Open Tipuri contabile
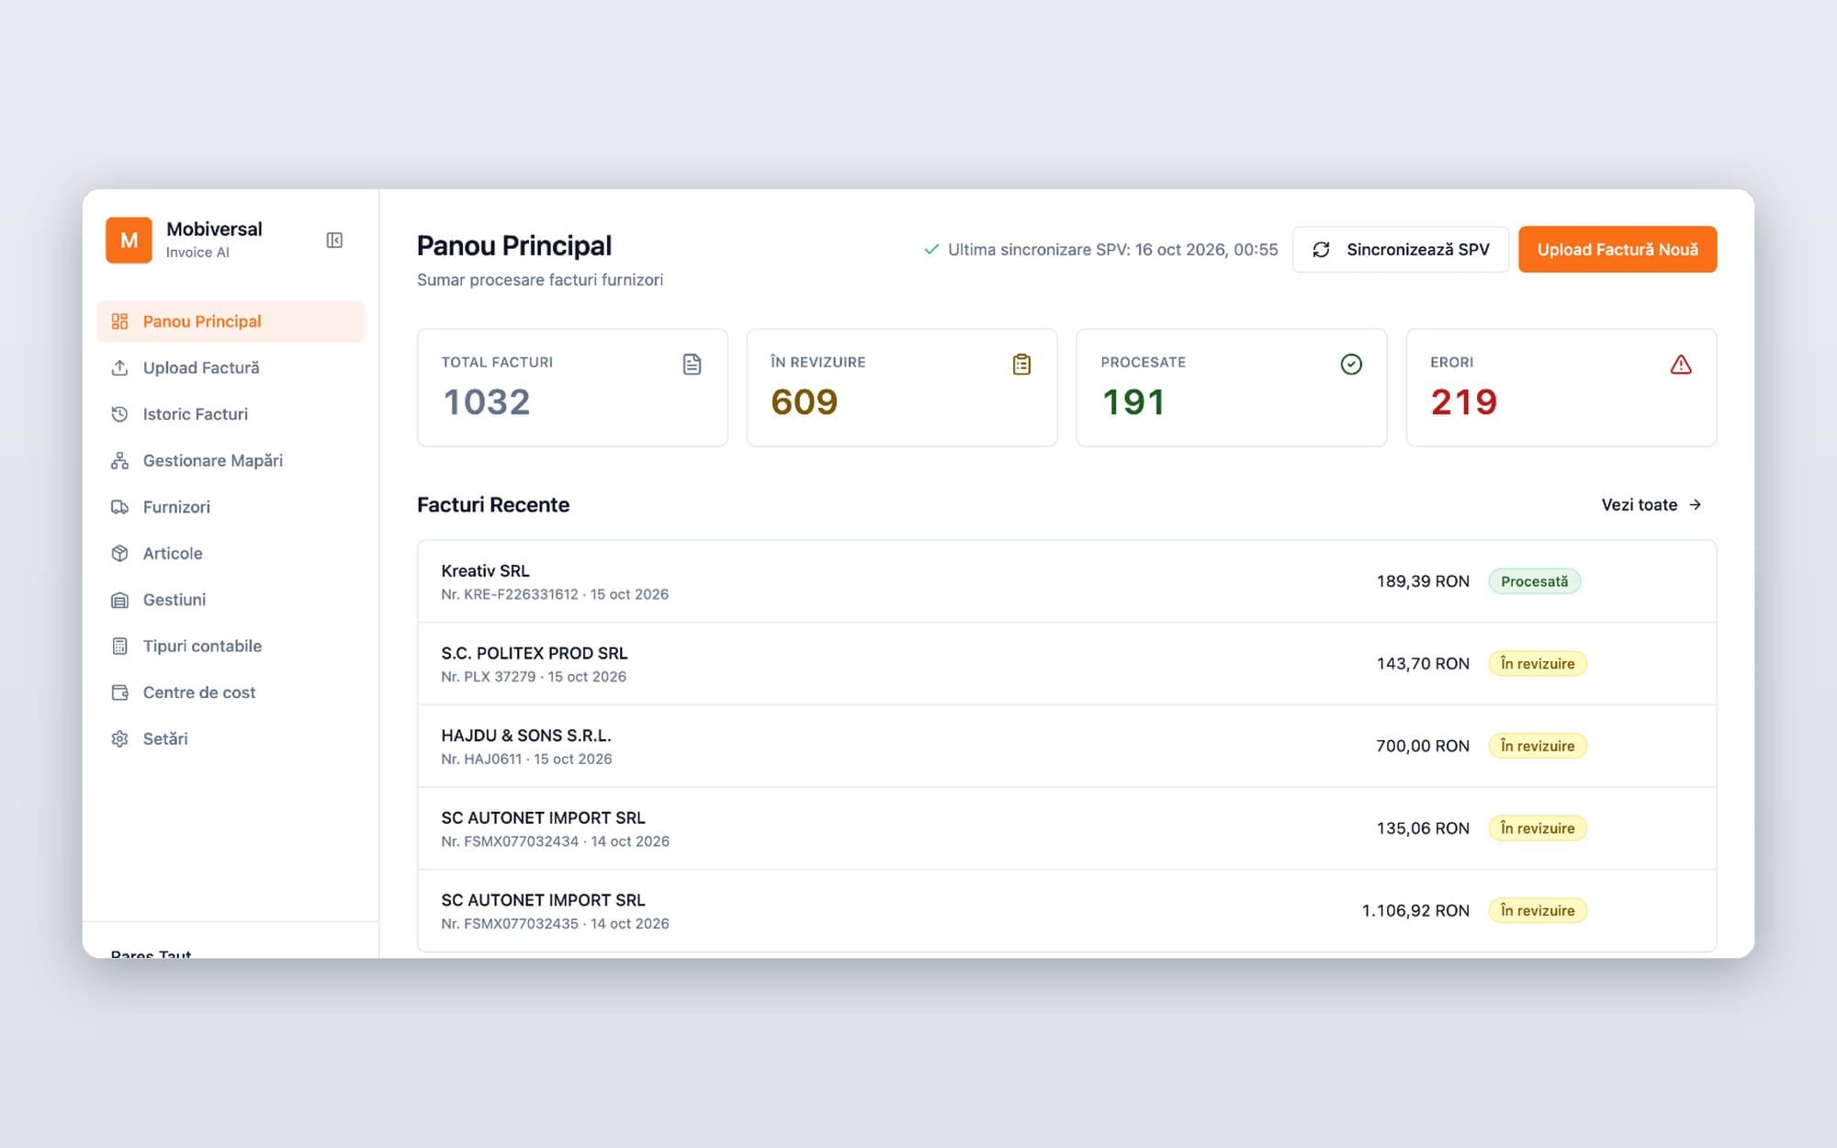The width and height of the screenshot is (1837, 1148). [231, 646]
